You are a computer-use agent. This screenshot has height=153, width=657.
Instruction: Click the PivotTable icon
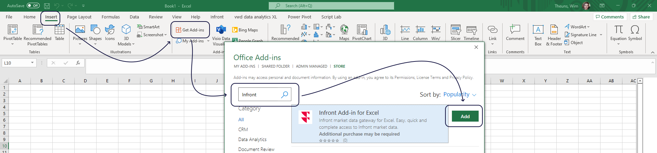click(x=13, y=30)
